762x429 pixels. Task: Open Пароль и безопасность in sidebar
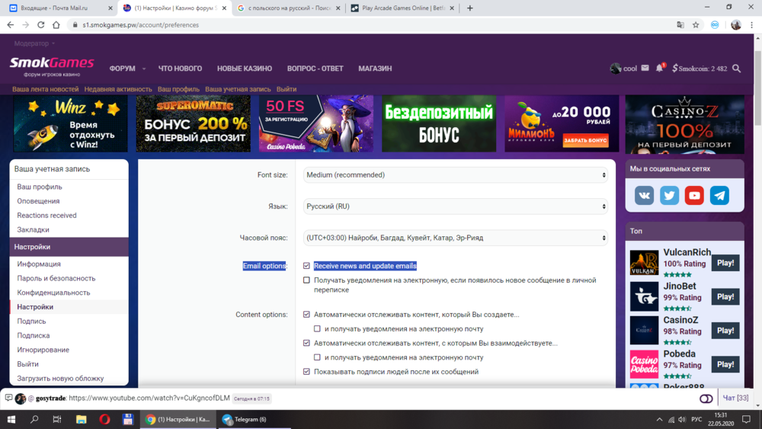coord(56,278)
